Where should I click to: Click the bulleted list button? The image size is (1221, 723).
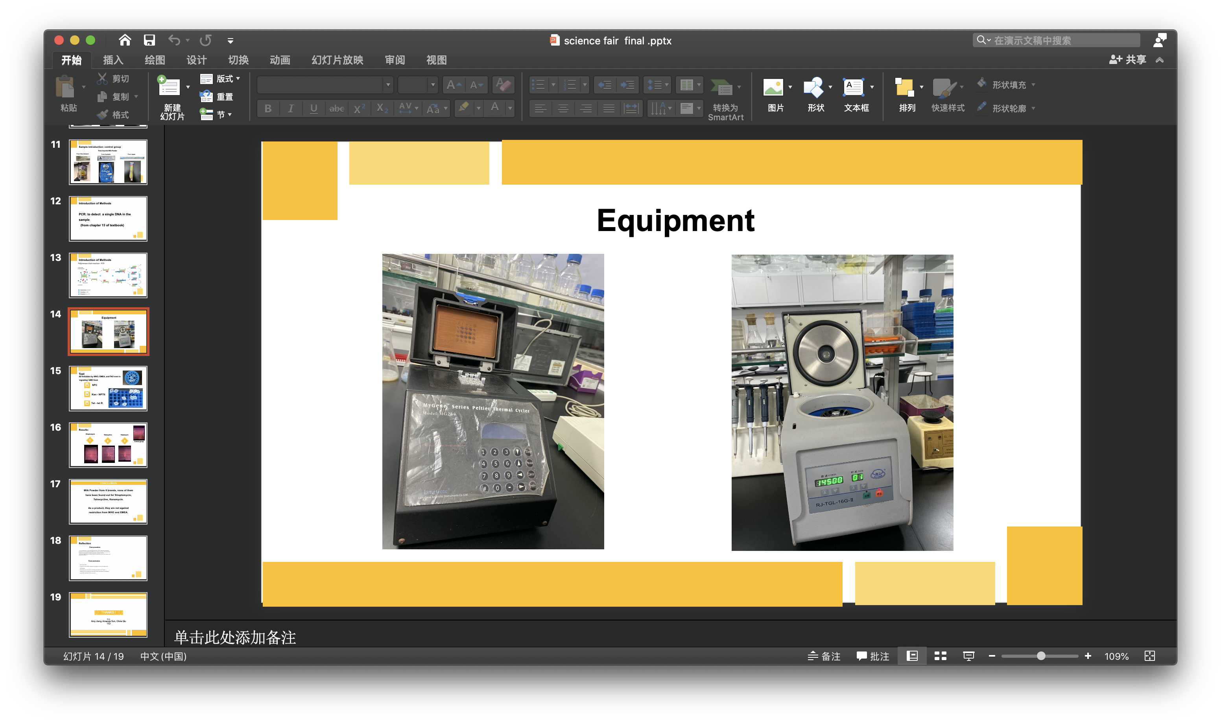pyautogui.click(x=539, y=85)
